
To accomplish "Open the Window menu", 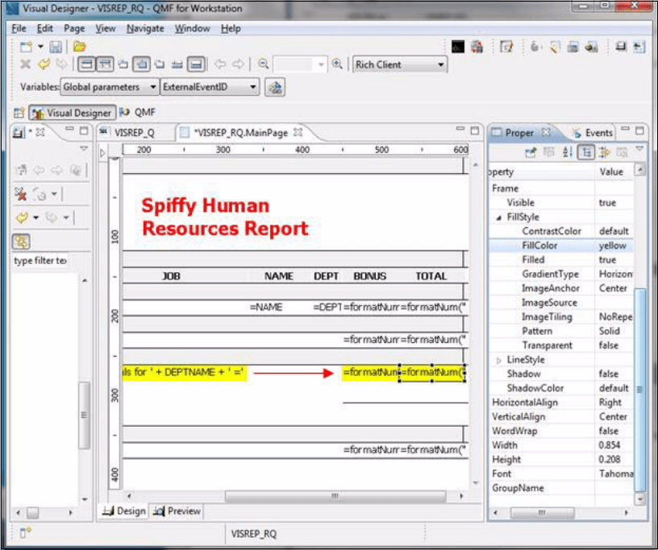I will (x=192, y=28).
